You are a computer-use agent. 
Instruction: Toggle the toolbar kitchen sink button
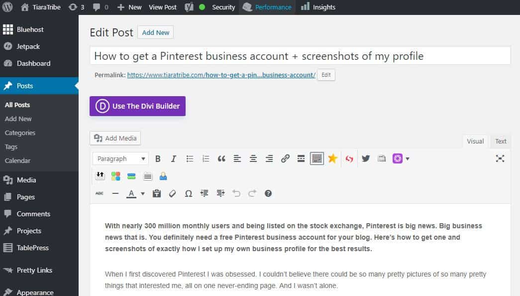(x=316, y=158)
